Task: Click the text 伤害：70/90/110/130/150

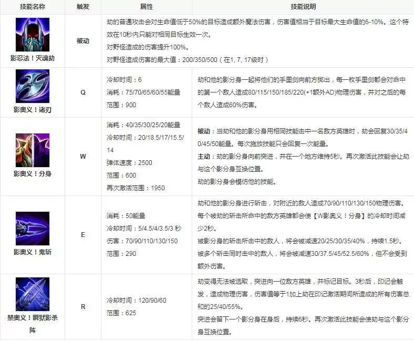Action: click(x=142, y=241)
